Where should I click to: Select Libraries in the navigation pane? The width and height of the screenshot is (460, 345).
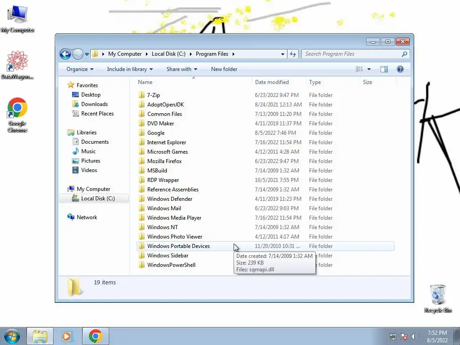(87, 133)
